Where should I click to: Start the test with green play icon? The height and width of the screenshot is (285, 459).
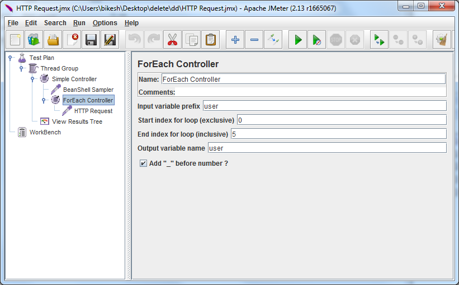(297, 40)
